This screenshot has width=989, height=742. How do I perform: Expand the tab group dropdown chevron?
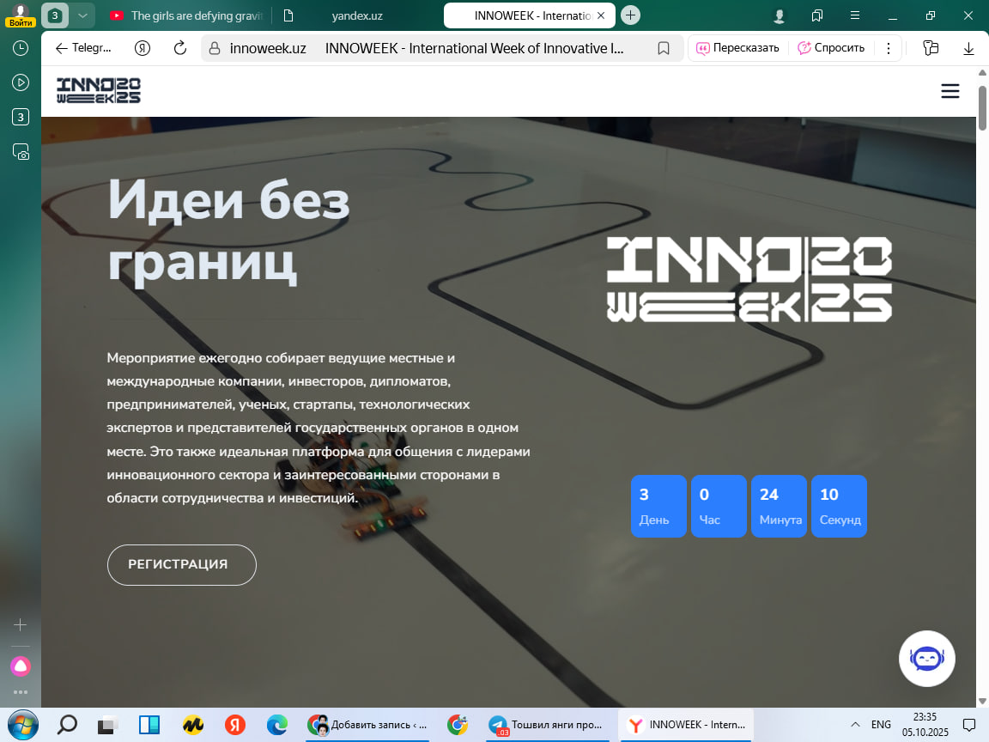pyautogui.click(x=82, y=15)
